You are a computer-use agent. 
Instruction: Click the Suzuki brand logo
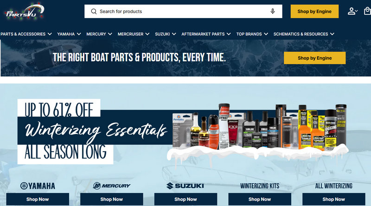tap(185, 186)
